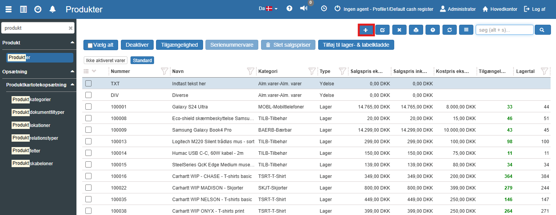Screen dimensions: 556x215
Task: Go to Produktlokationer in sidebar
Action: pyautogui.click(x=31, y=125)
